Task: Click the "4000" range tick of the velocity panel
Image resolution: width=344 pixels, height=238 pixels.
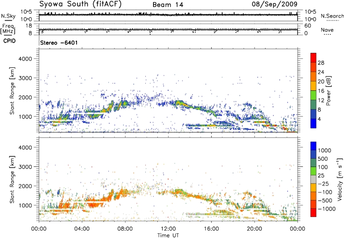Action: coord(25,147)
